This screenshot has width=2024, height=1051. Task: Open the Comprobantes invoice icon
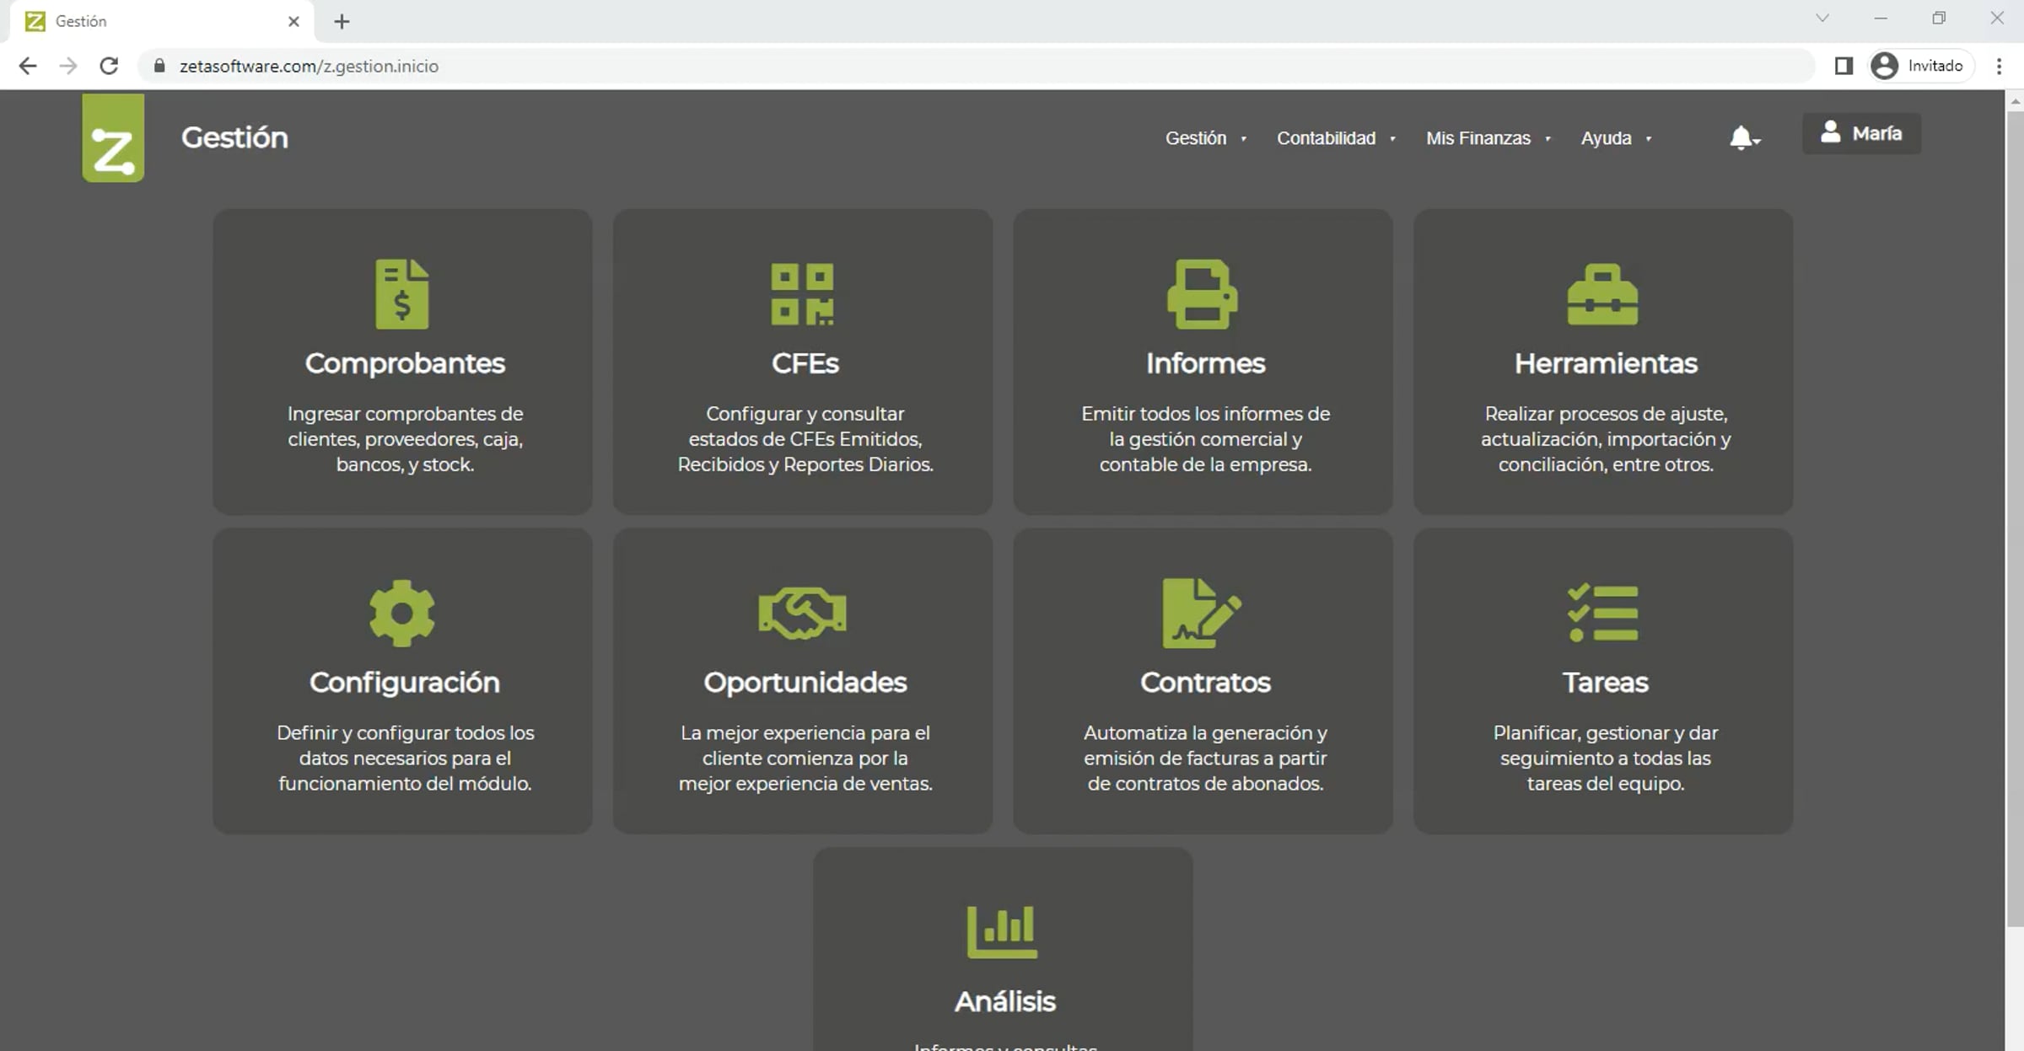point(402,294)
